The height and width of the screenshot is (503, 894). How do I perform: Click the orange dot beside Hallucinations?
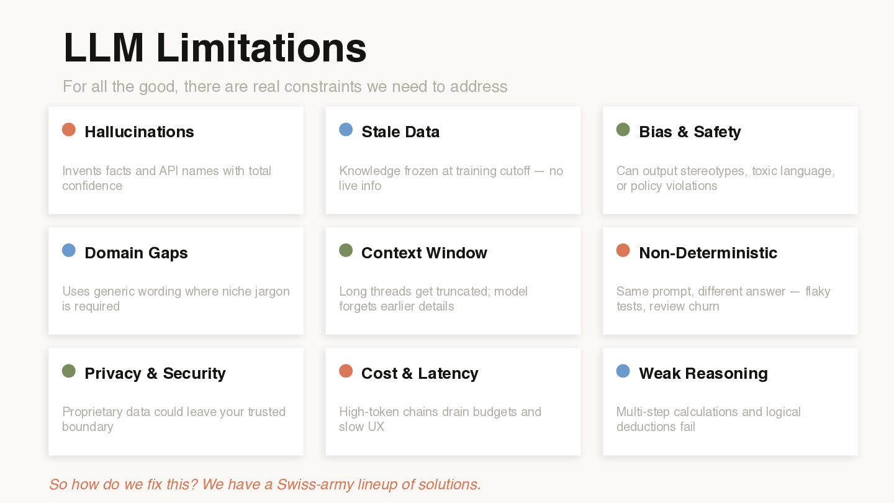pos(69,130)
